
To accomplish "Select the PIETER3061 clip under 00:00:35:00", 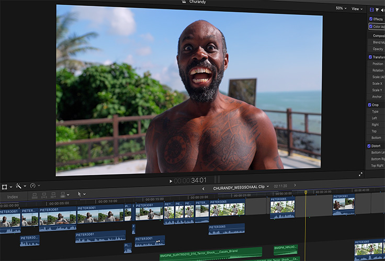I will pyautogui.click(x=344, y=205).
